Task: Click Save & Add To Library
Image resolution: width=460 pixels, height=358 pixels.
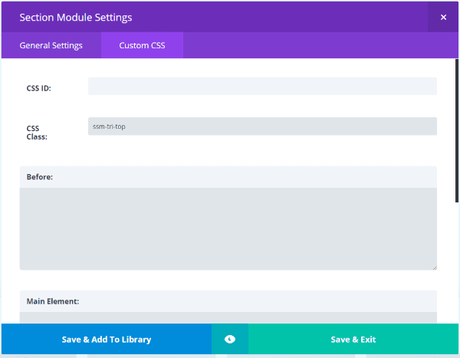Action: (x=107, y=339)
